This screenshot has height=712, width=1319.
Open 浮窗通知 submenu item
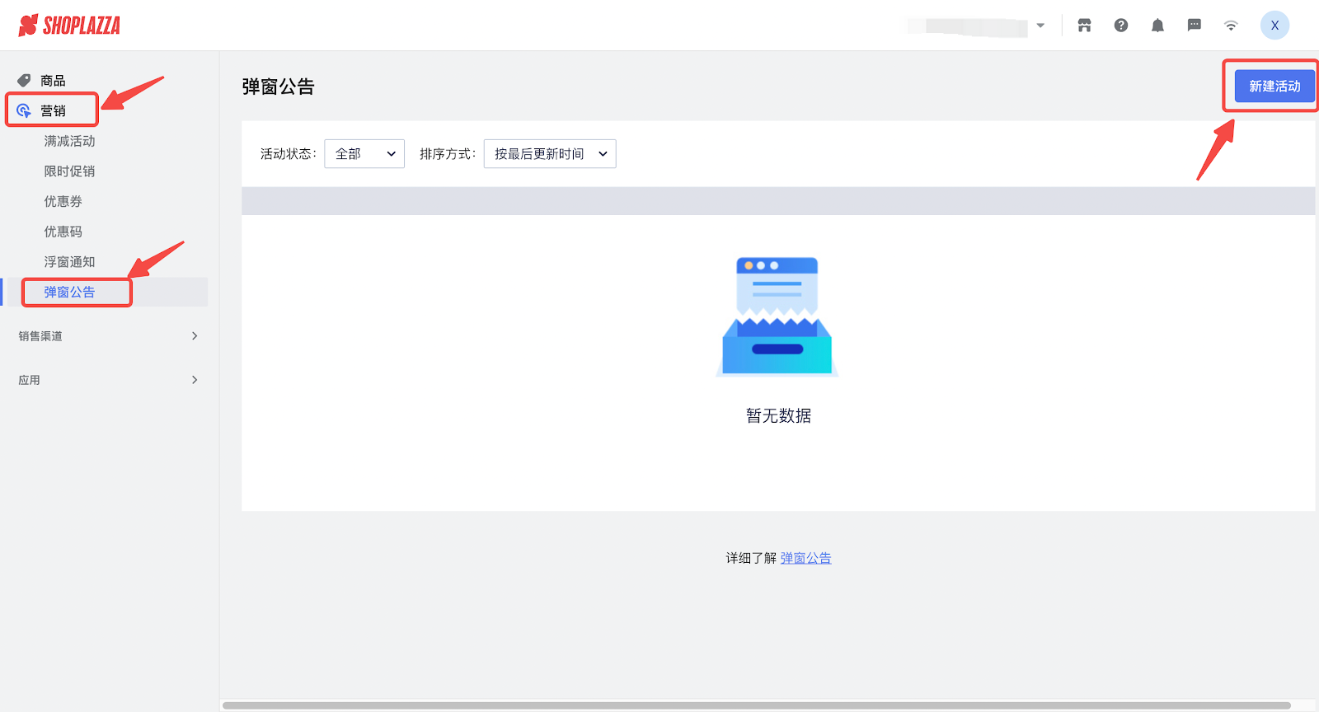69,262
